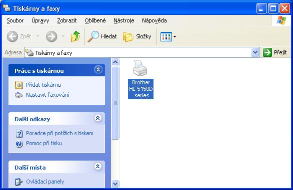The height and width of the screenshot is (190, 293).
Task: Click the sidebar vertical scrollbar thumb
Action: point(115,103)
